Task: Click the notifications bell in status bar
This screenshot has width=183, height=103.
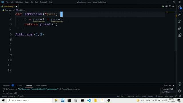Action: 180,96
